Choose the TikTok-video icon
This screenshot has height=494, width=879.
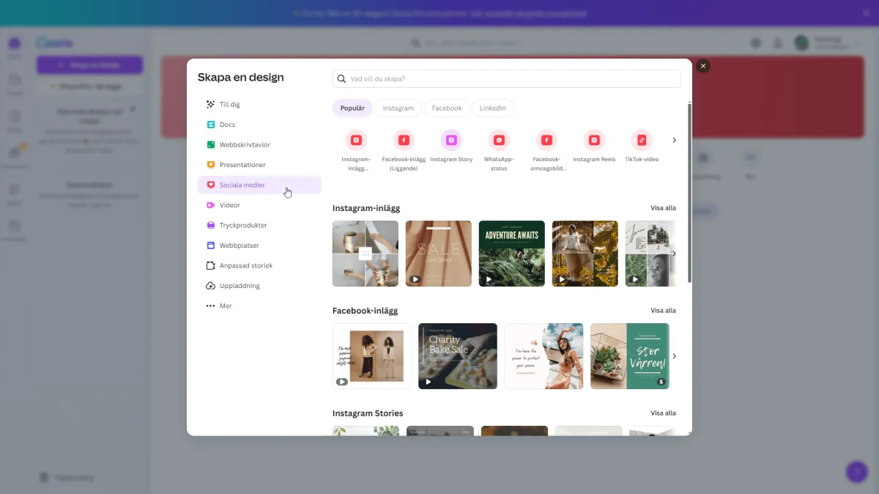(642, 140)
